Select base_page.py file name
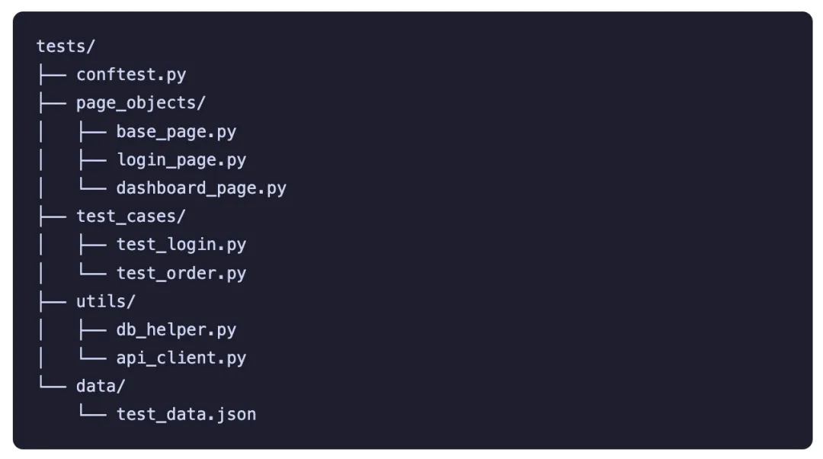 176,131
